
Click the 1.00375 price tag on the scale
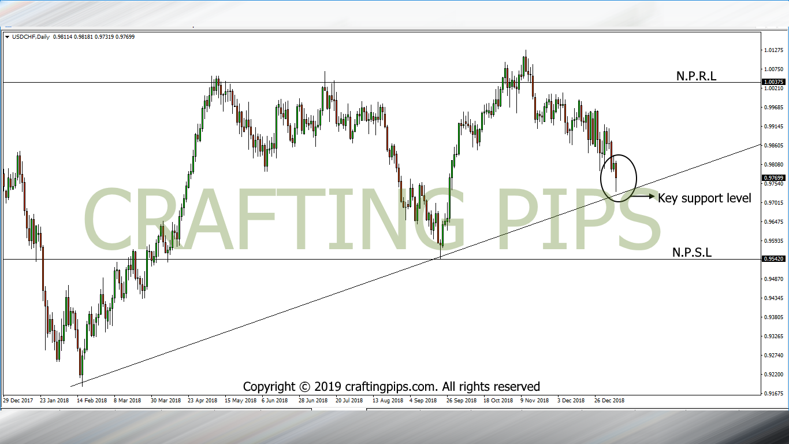pos(773,82)
